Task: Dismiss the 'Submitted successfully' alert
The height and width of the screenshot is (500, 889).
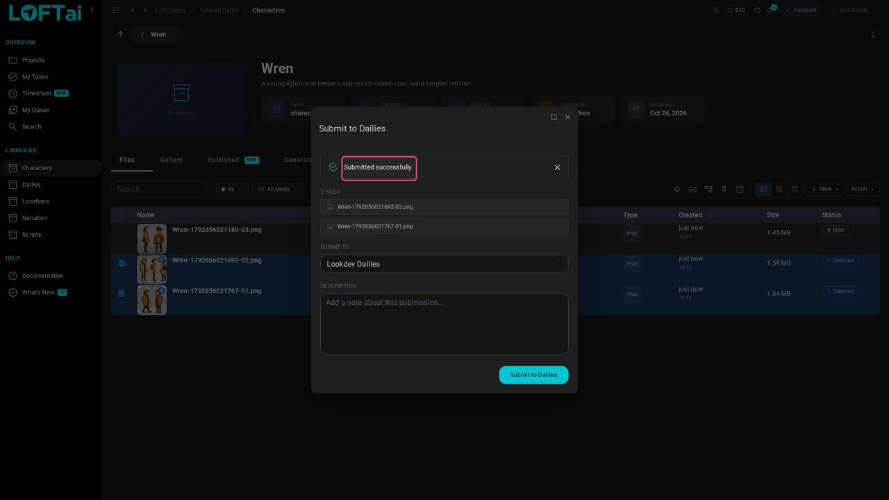Action: click(x=557, y=167)
